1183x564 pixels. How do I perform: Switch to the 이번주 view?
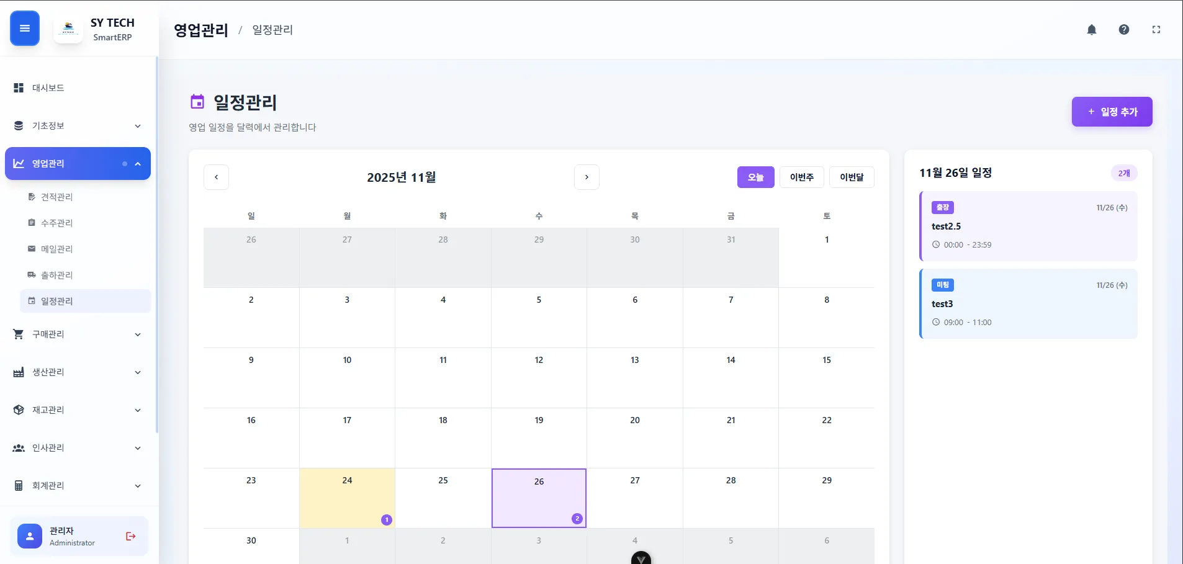point(801,177)
